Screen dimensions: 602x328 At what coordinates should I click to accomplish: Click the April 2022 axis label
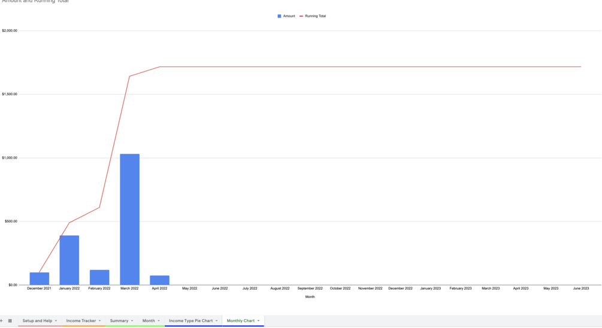pyautogui.click(x=160, y=288)
